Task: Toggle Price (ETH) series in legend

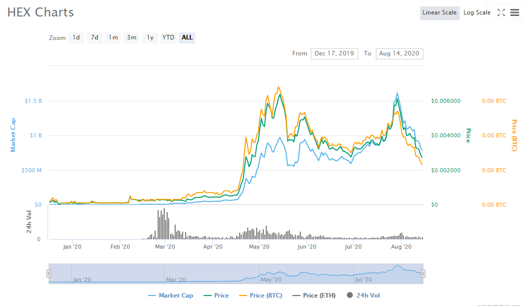Action: point(314,296)
